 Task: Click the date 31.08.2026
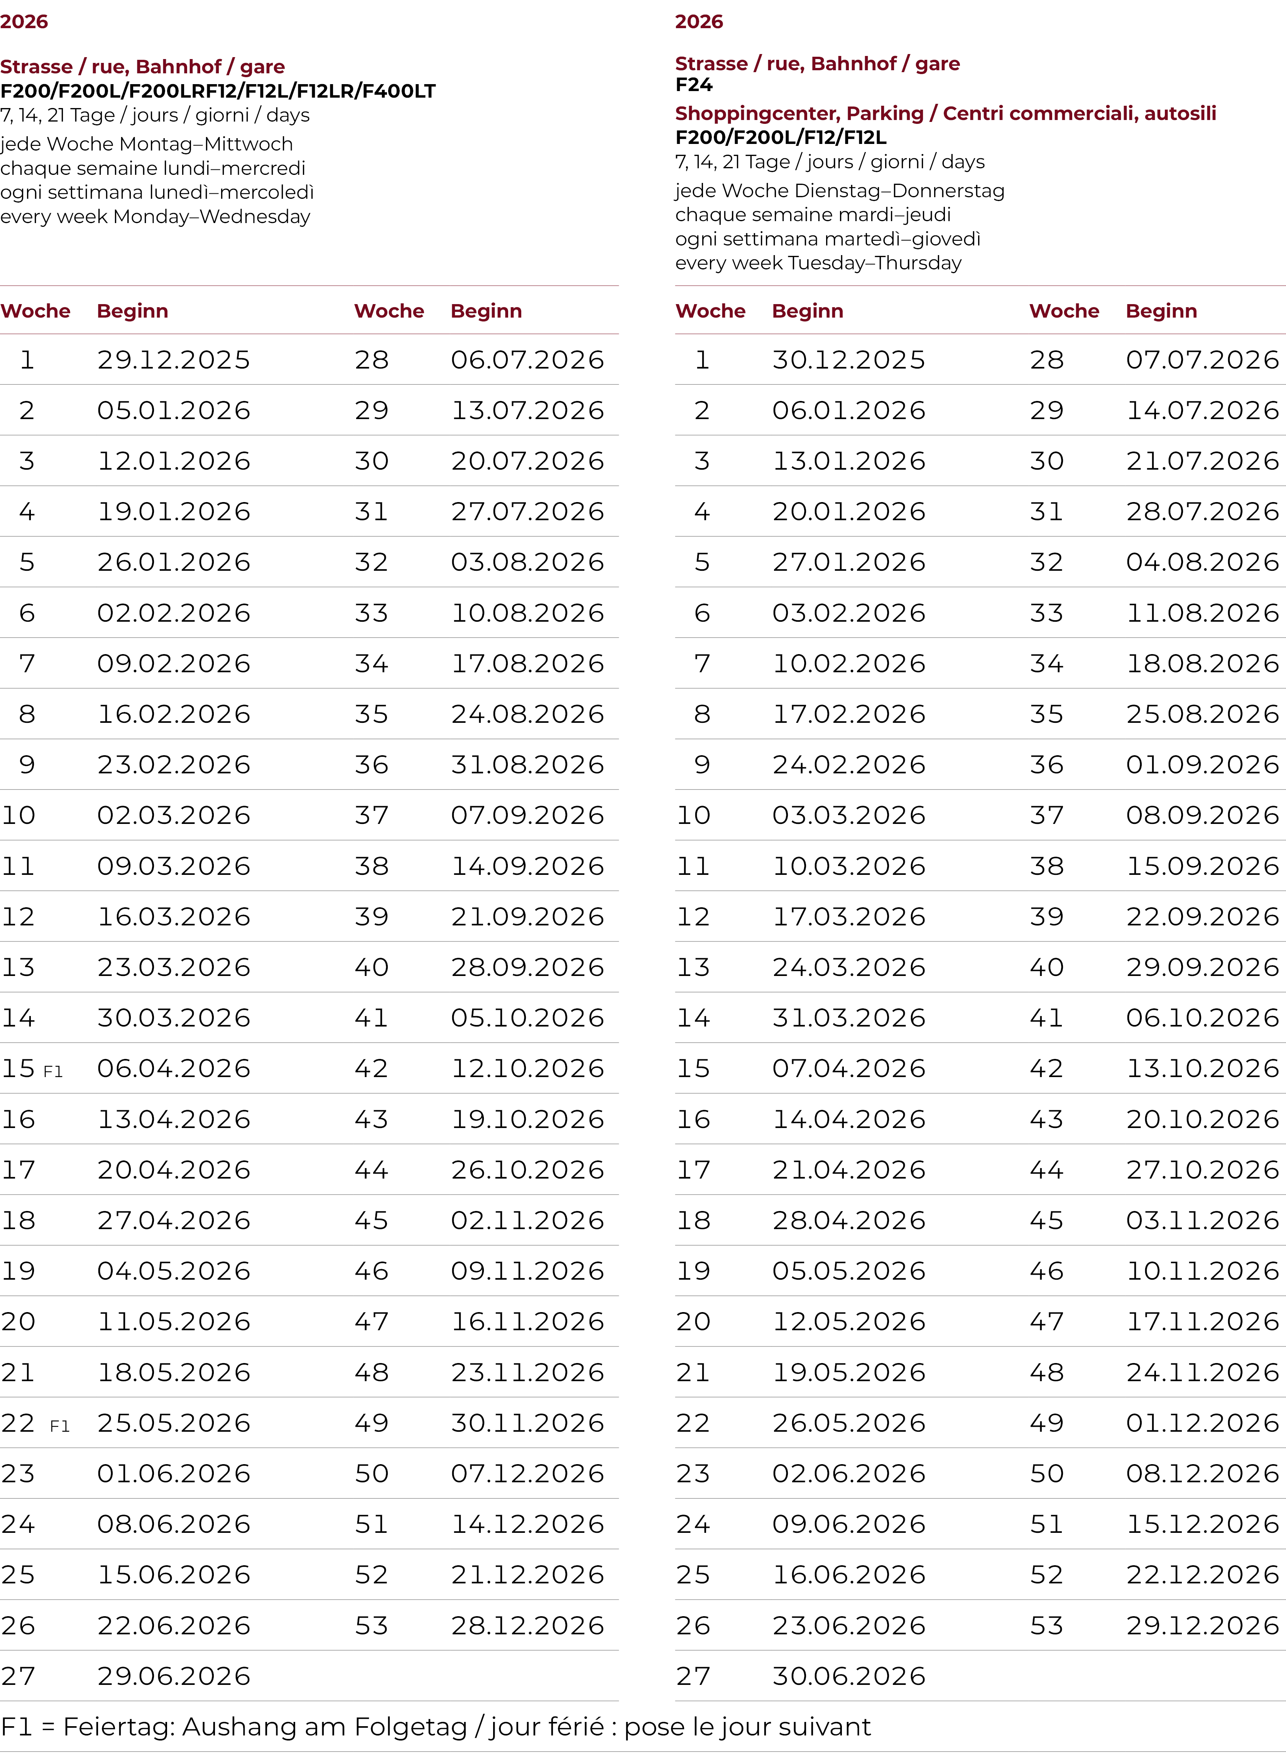tap(527, 764)
